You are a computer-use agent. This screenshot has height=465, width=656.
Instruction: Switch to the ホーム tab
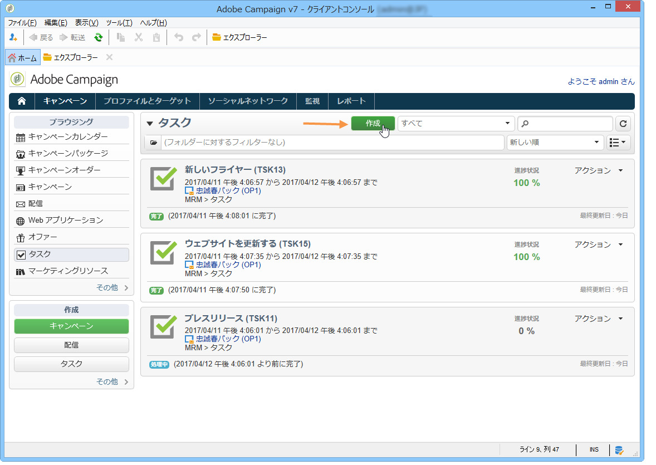tap(23, 58)
